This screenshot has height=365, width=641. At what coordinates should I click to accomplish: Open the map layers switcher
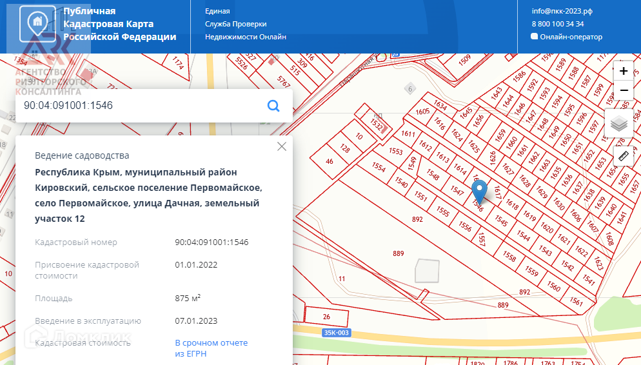(x=619, y=124)
